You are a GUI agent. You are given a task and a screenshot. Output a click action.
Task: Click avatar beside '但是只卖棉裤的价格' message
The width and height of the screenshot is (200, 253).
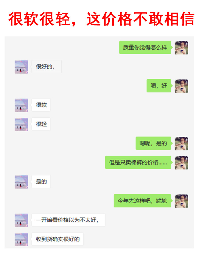[181, 163]
